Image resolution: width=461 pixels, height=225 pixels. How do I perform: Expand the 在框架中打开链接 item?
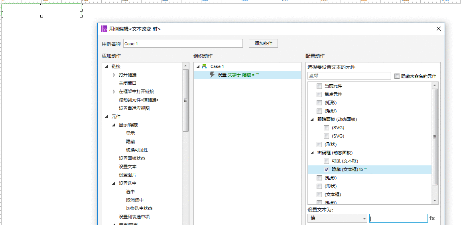pyautogui.click(x=114, y=92)
